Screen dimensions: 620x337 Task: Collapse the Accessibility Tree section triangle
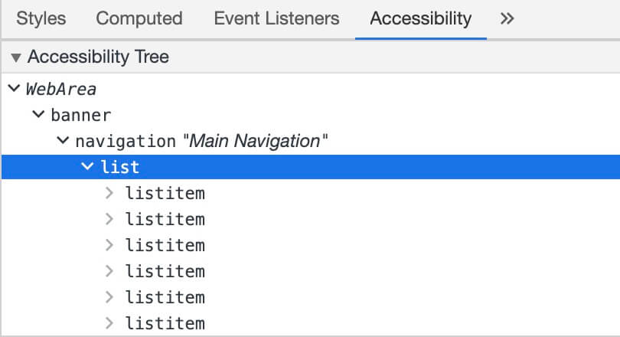[x=16, y=57]
